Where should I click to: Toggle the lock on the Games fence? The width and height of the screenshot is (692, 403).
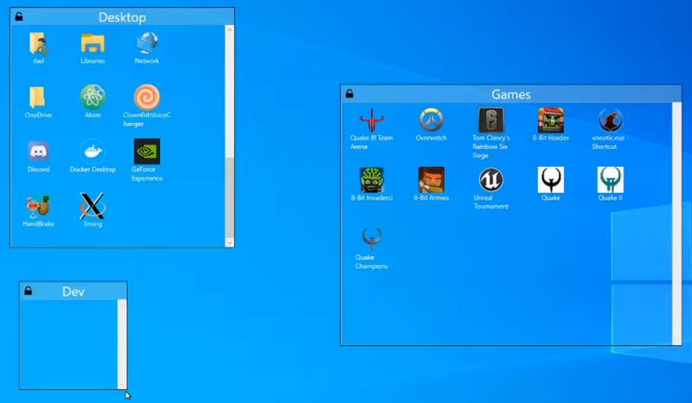349,93
